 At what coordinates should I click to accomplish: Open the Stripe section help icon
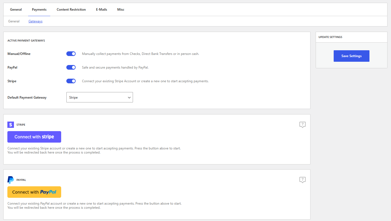(x=302, y=125)
